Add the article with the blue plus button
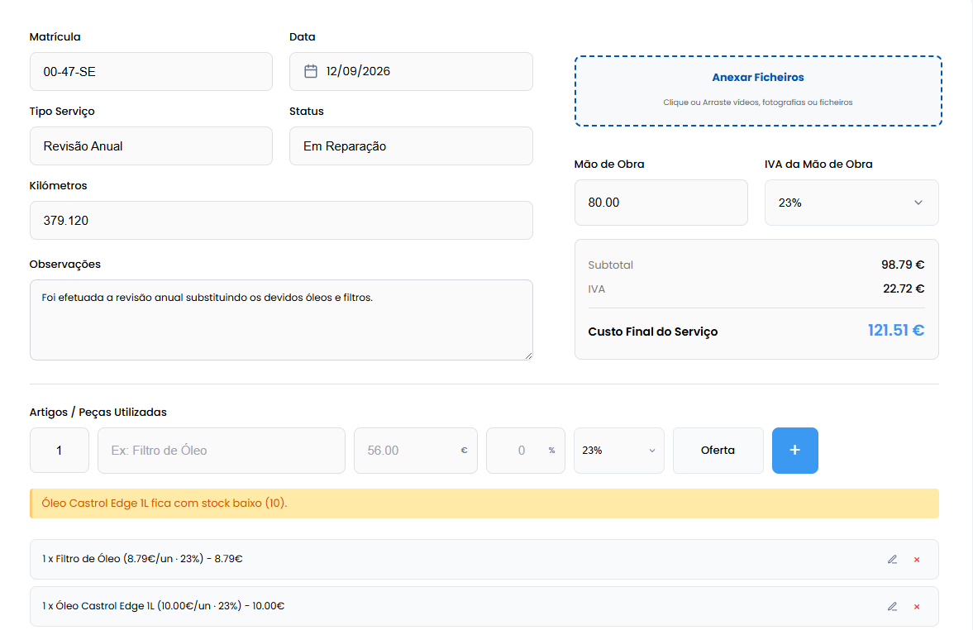973x630 pixels. 795,451
